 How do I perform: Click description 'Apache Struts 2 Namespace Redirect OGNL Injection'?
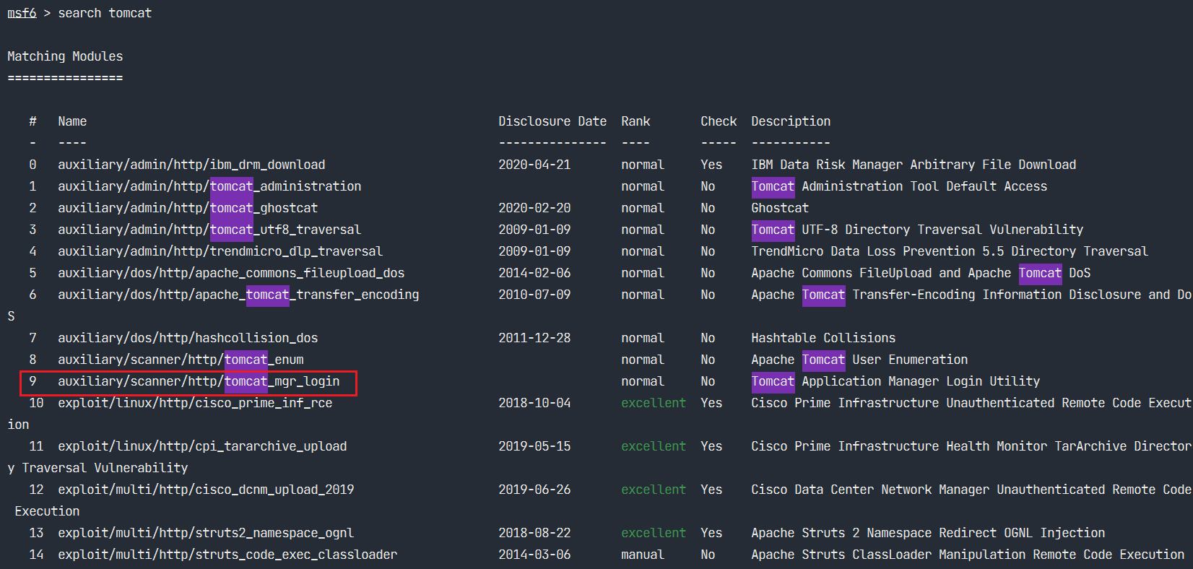928,533
